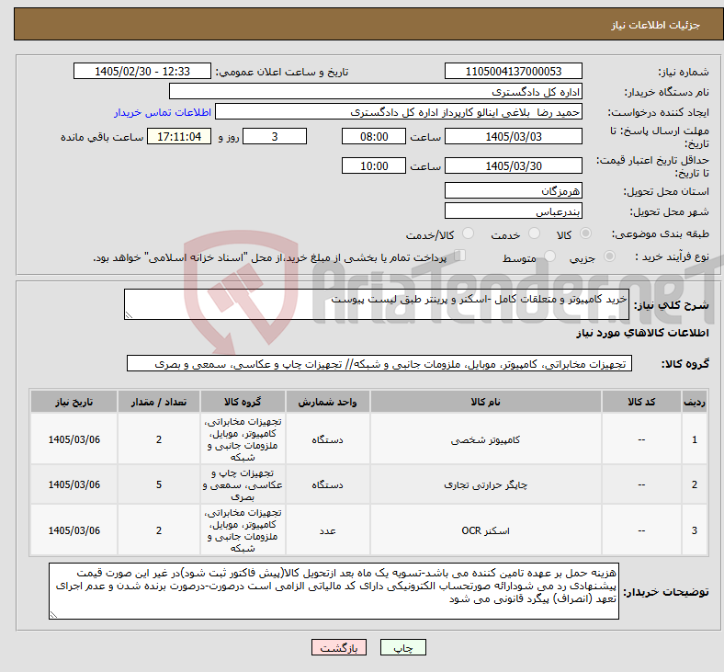This screenshot has height=672, width=724.
Task: Click the چاپگر حرارتی تجاری item name
Action: click(485, 484)
